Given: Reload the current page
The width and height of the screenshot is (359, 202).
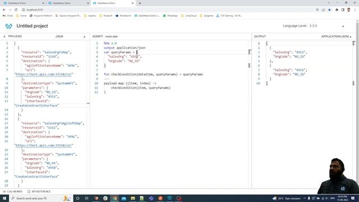Looking at the screenshot, I should pos(16,10).
